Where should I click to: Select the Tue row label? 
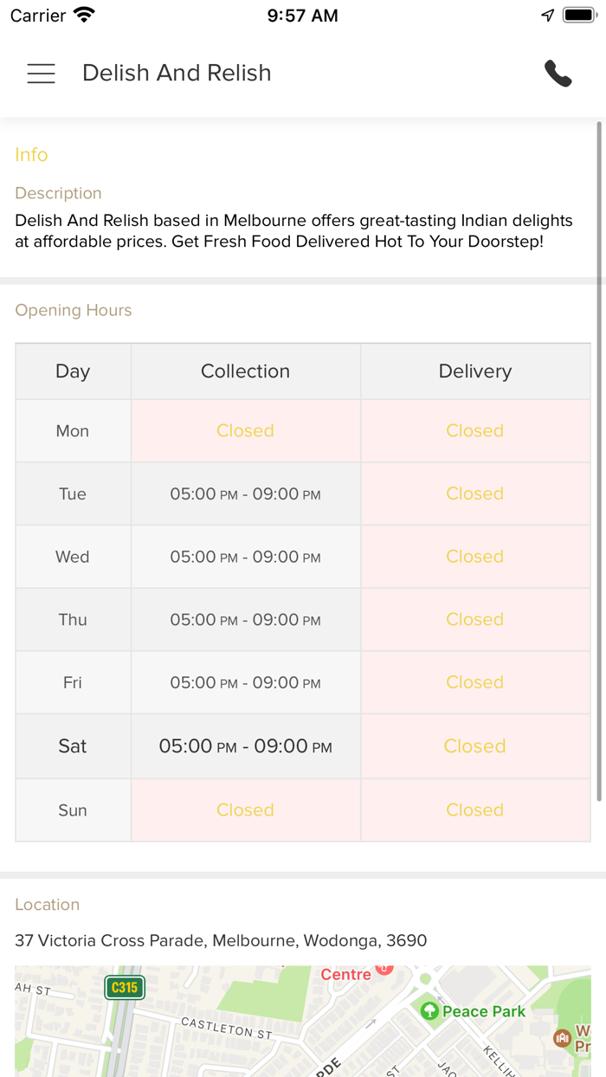coord(73,494)
